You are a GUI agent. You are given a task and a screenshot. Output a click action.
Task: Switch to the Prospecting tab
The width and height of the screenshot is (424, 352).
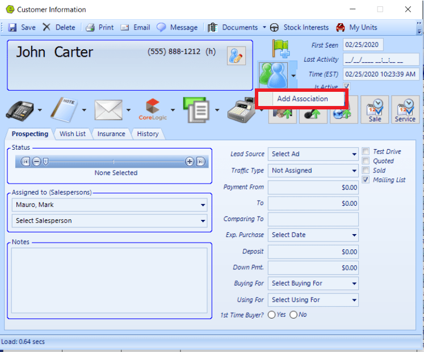(x=30, y=134)
